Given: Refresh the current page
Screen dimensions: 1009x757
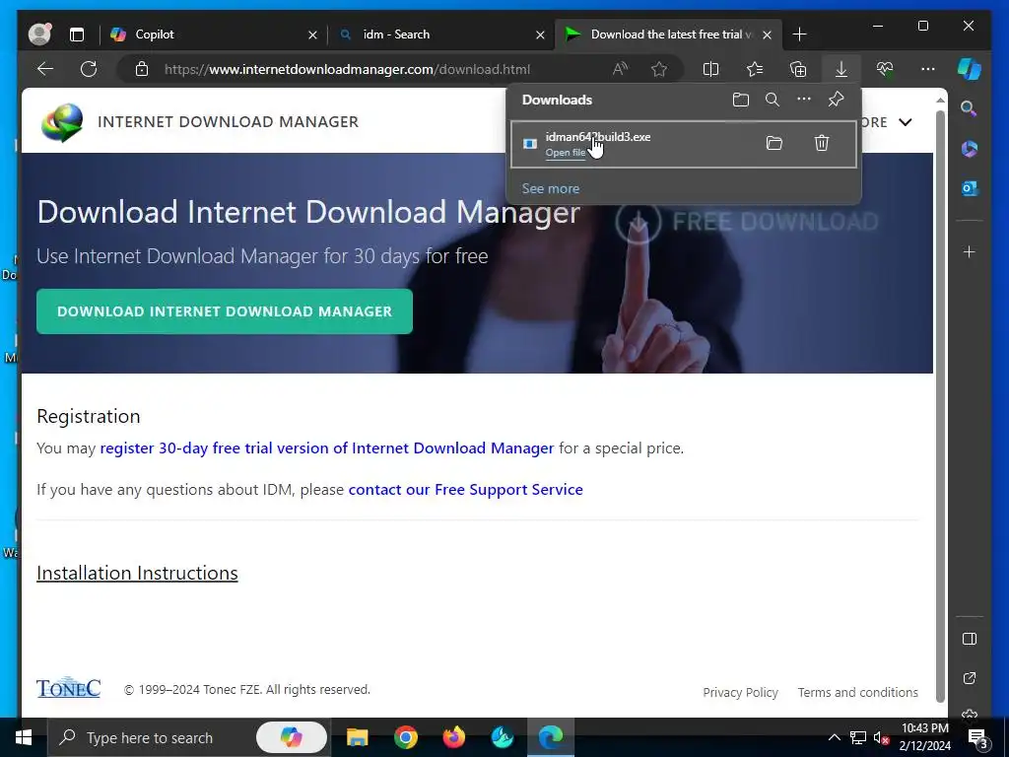Looking at the screenshot, I should 89,69.
